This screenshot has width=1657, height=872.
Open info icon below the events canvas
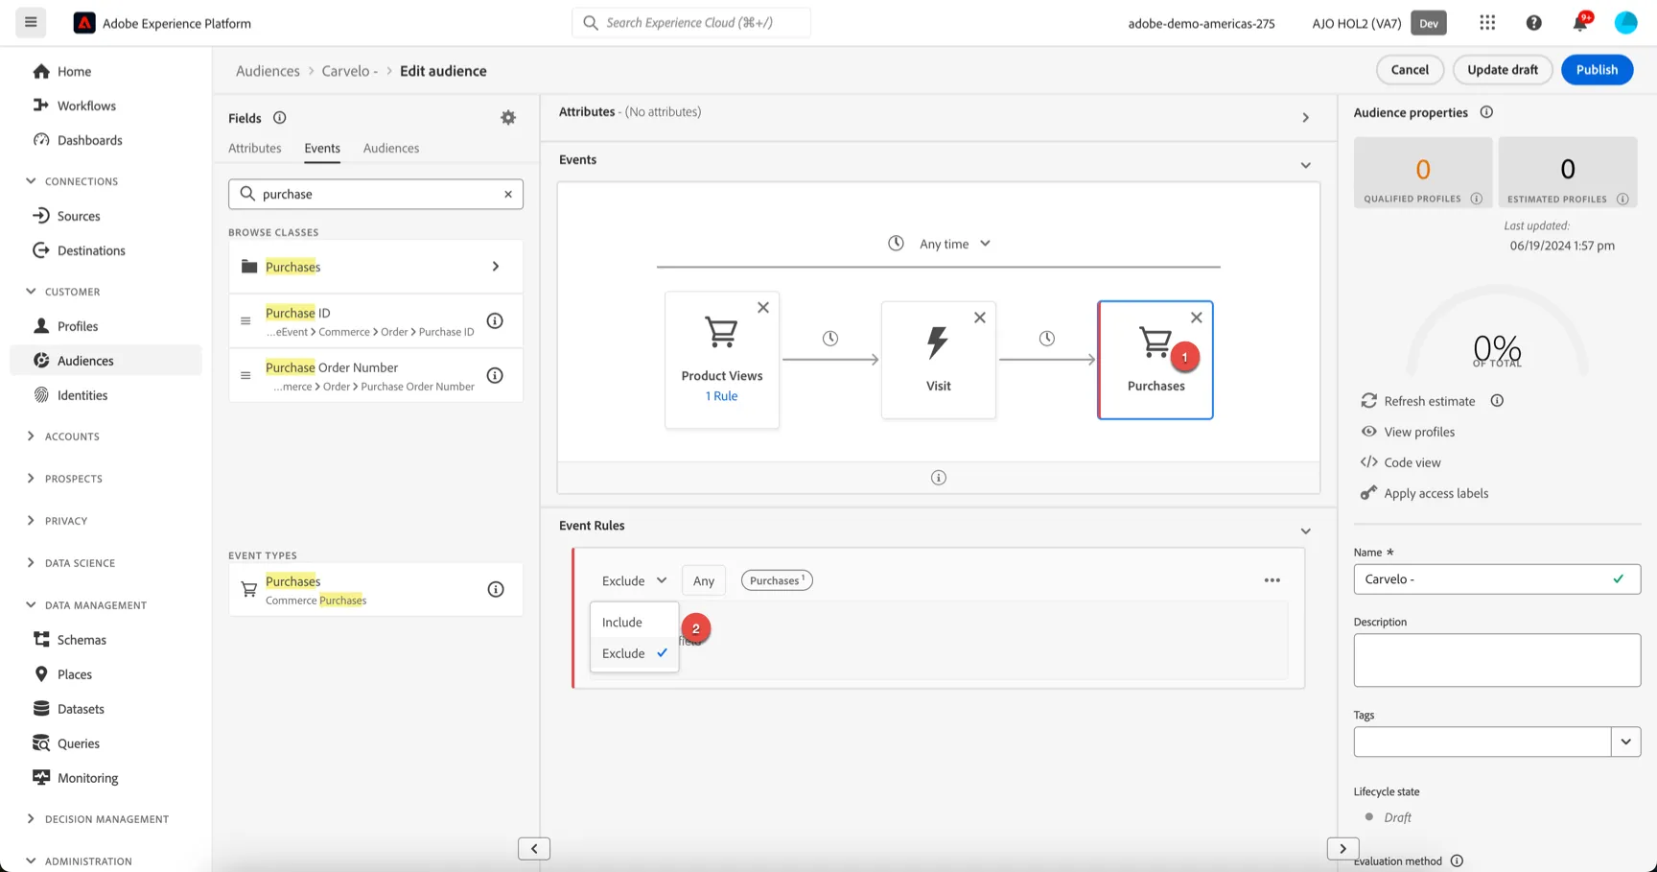[x=939, y=478]
